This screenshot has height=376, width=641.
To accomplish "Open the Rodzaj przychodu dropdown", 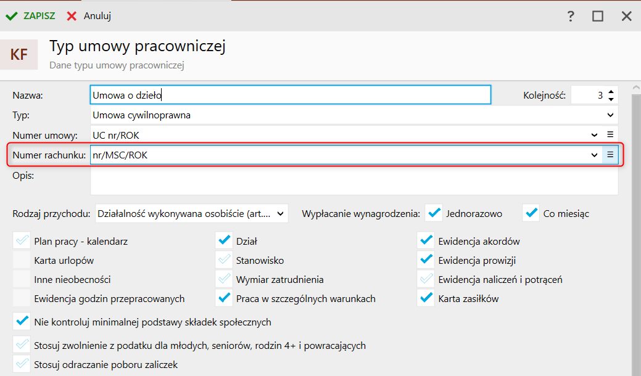I will [x=281, y=214].
